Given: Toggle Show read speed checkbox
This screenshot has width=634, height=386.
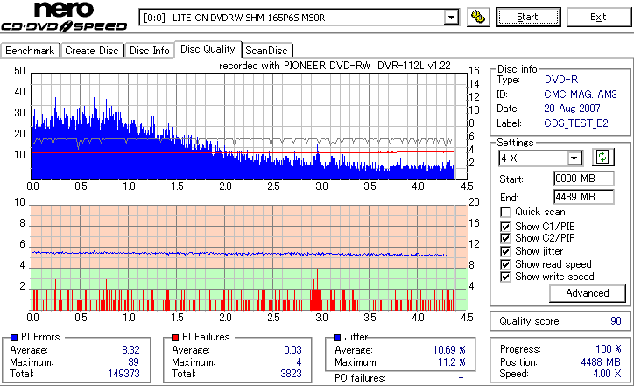Looking at the screenshot, I should (x=505, y=264).
